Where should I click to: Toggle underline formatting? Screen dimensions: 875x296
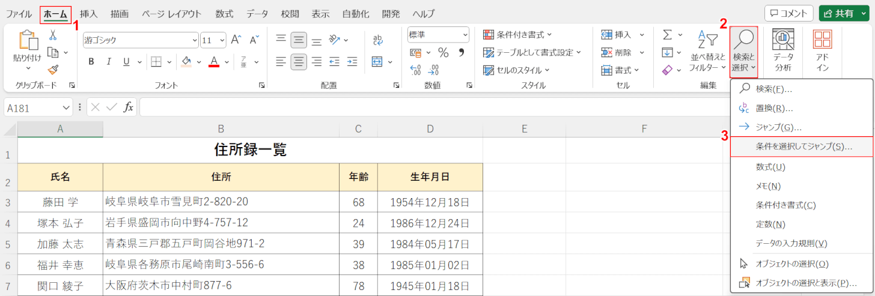pos(126,61)
